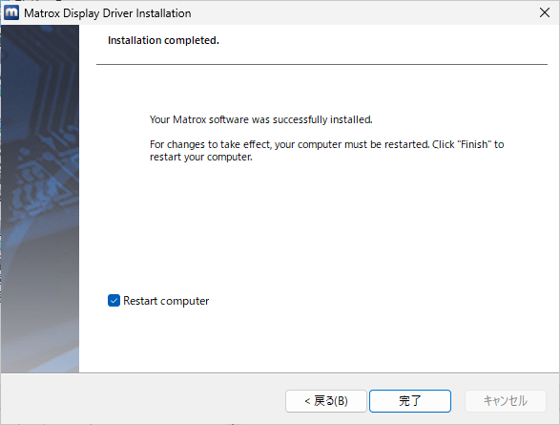Click the Restart computer label text
This screenshot has width=560, height=425.
tap(166, 301)
